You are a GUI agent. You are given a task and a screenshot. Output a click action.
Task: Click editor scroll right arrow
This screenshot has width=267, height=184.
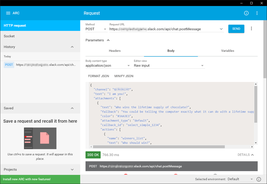coord(252,147)
